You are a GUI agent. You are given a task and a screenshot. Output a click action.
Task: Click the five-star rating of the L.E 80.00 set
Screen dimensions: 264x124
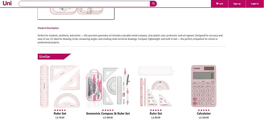click(156, 110)
